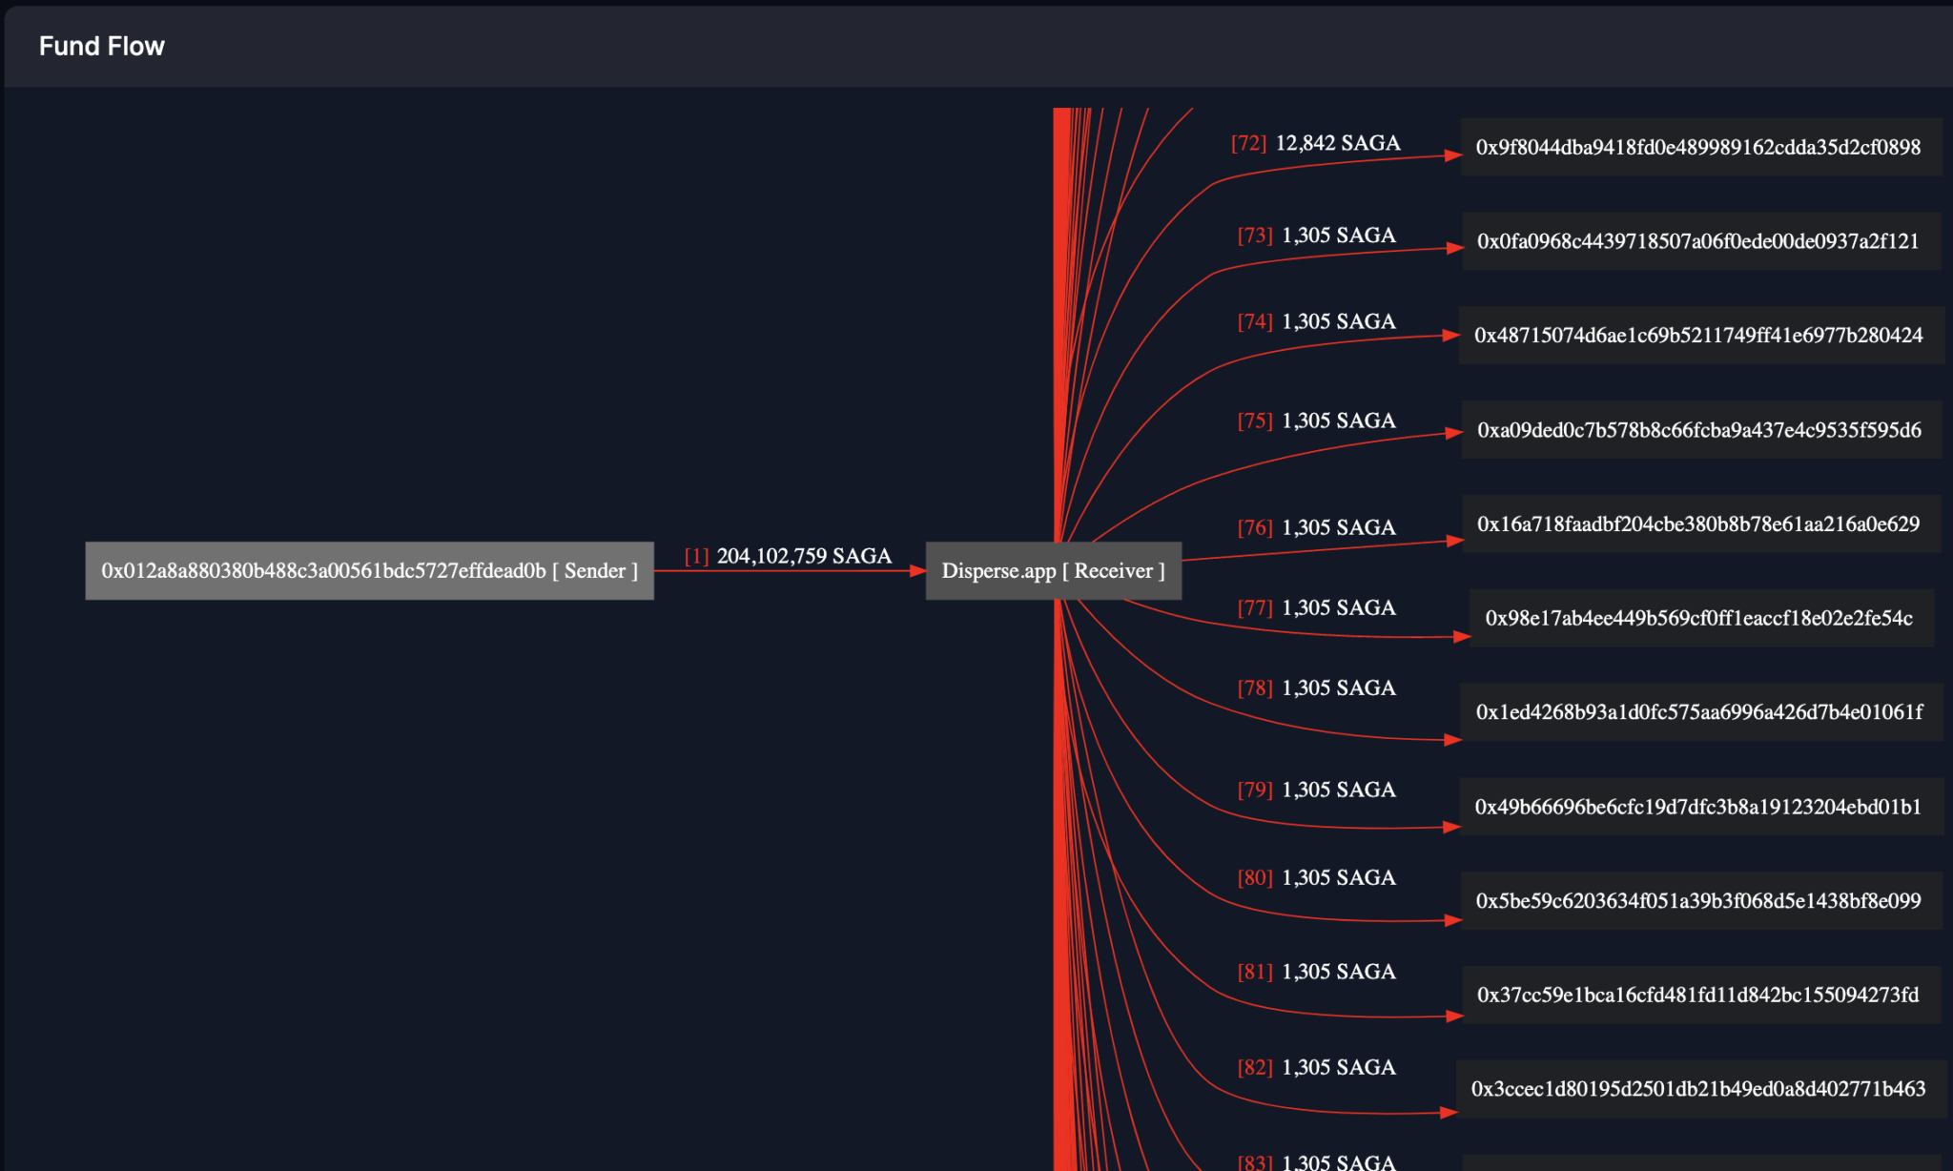The width and height of the screenshot is (1953, 1171).
Task: Click address node starting with 0x16a718fa
Action: click(x=1700, y=524)
